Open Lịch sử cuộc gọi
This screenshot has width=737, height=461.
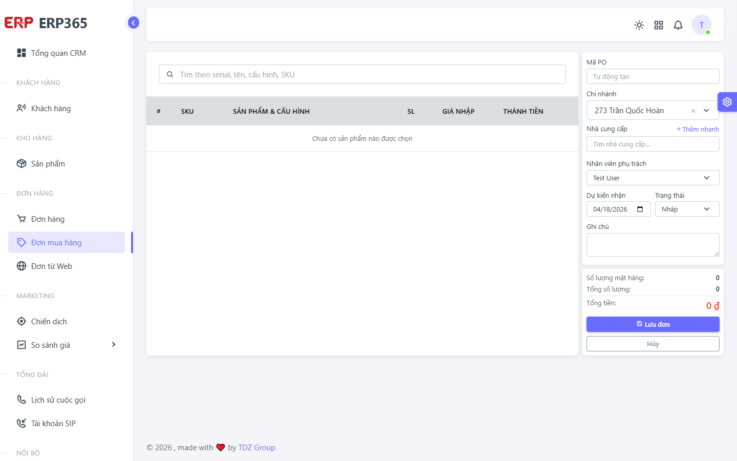67,400
